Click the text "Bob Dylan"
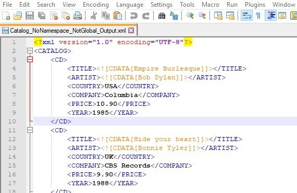 pos(157,77)
